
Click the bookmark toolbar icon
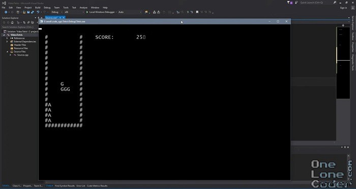click(x=197, y=12)
